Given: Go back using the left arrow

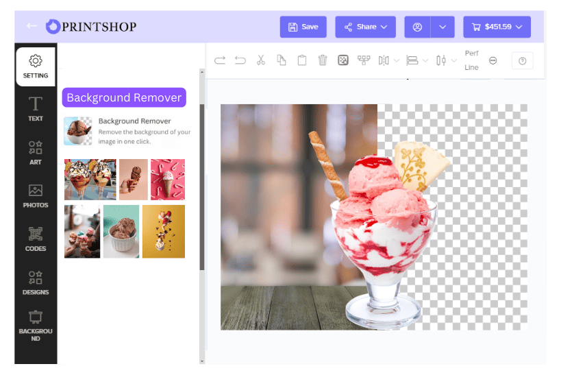Looking at the screenshot, I should pos(32,26).
